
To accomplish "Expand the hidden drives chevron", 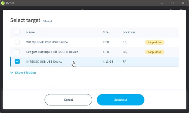I will [x=12, y=73].
